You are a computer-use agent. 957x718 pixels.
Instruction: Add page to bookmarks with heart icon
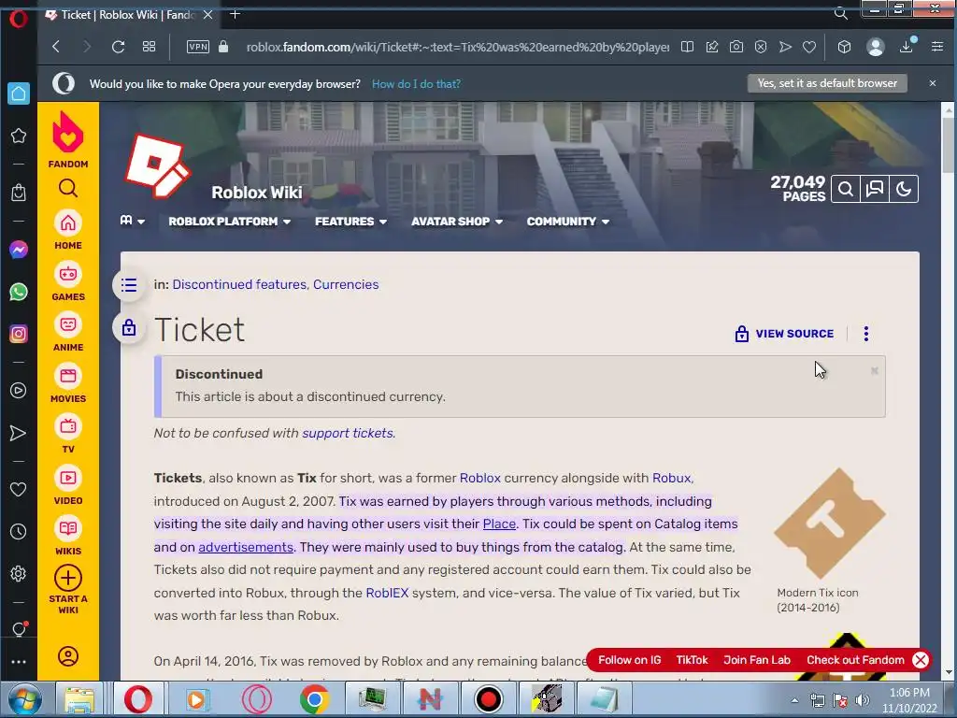pos(809,47)
